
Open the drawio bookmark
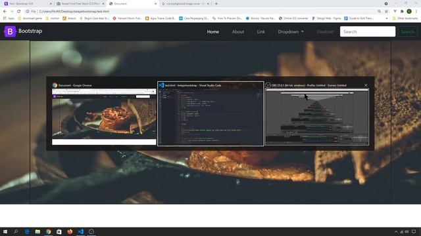click(69, 18)
